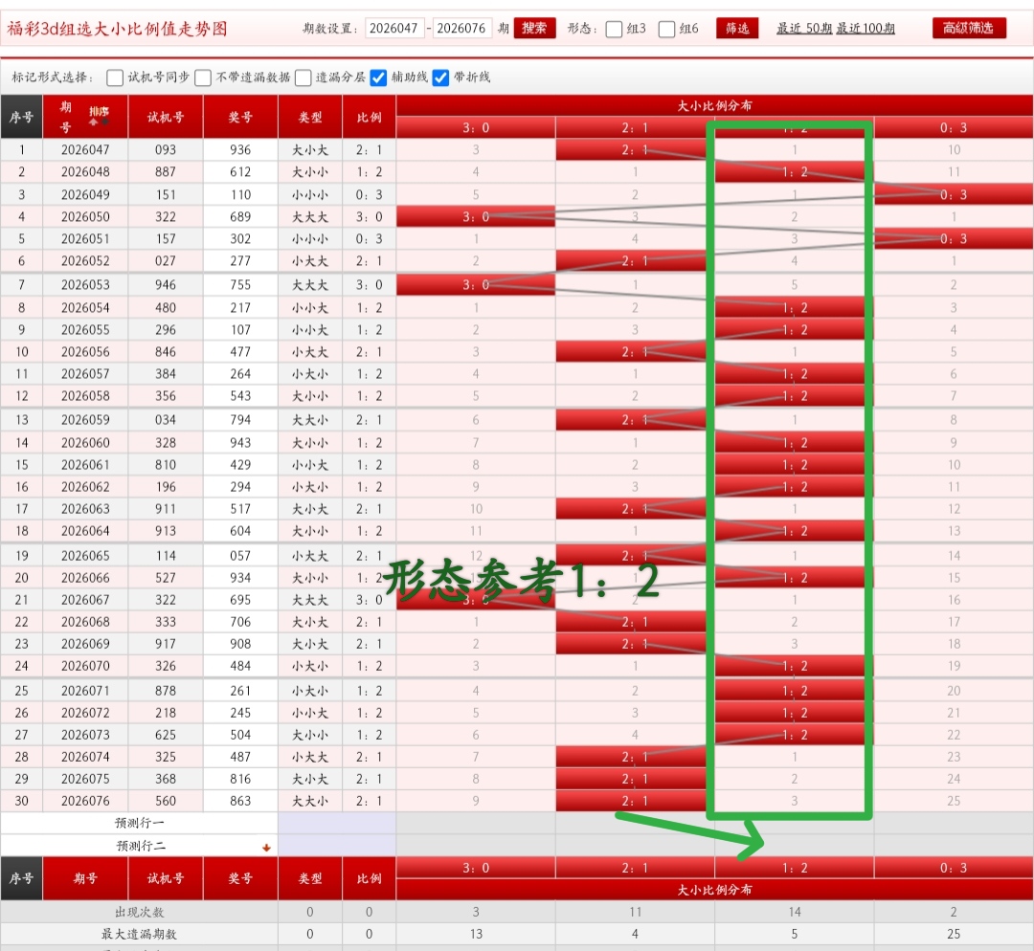Click max omission value 13
The width and height of the screenshot is (1034, 951).
coord(476,934)
